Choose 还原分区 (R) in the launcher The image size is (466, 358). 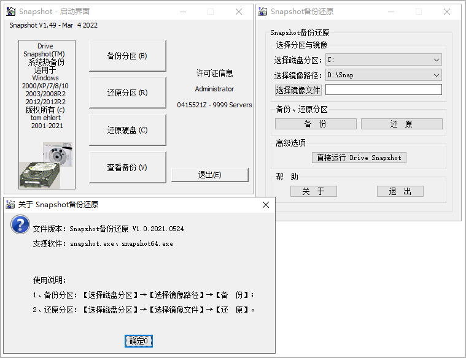pos(127,93)
